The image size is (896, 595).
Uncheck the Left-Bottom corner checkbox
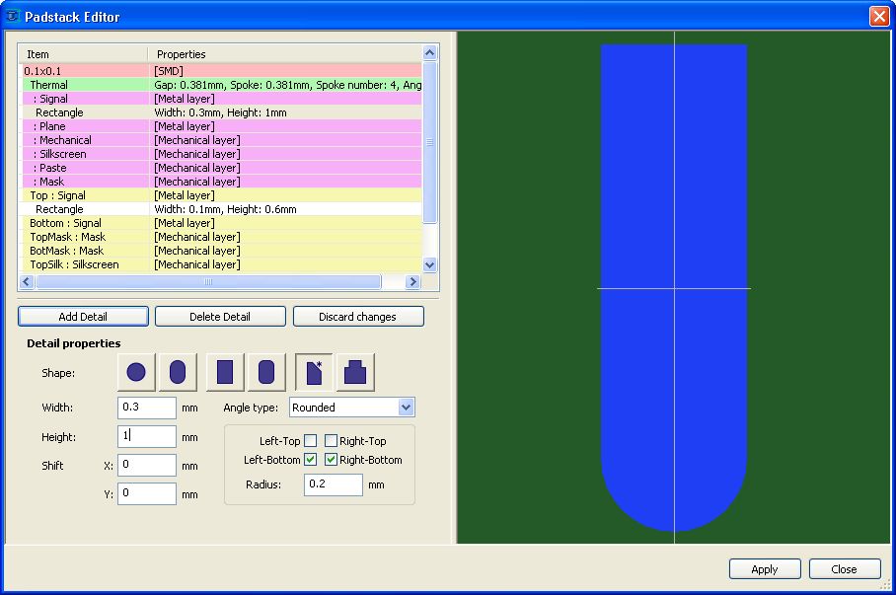coord(310,459)
